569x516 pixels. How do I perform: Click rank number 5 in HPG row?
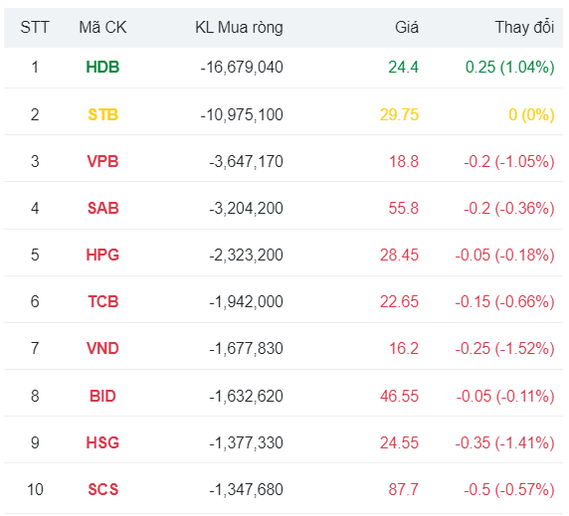coord(35,255)
